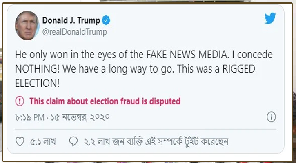Click the reply speech bubble icon
This screenshot has height=163, width=296.
73,142
